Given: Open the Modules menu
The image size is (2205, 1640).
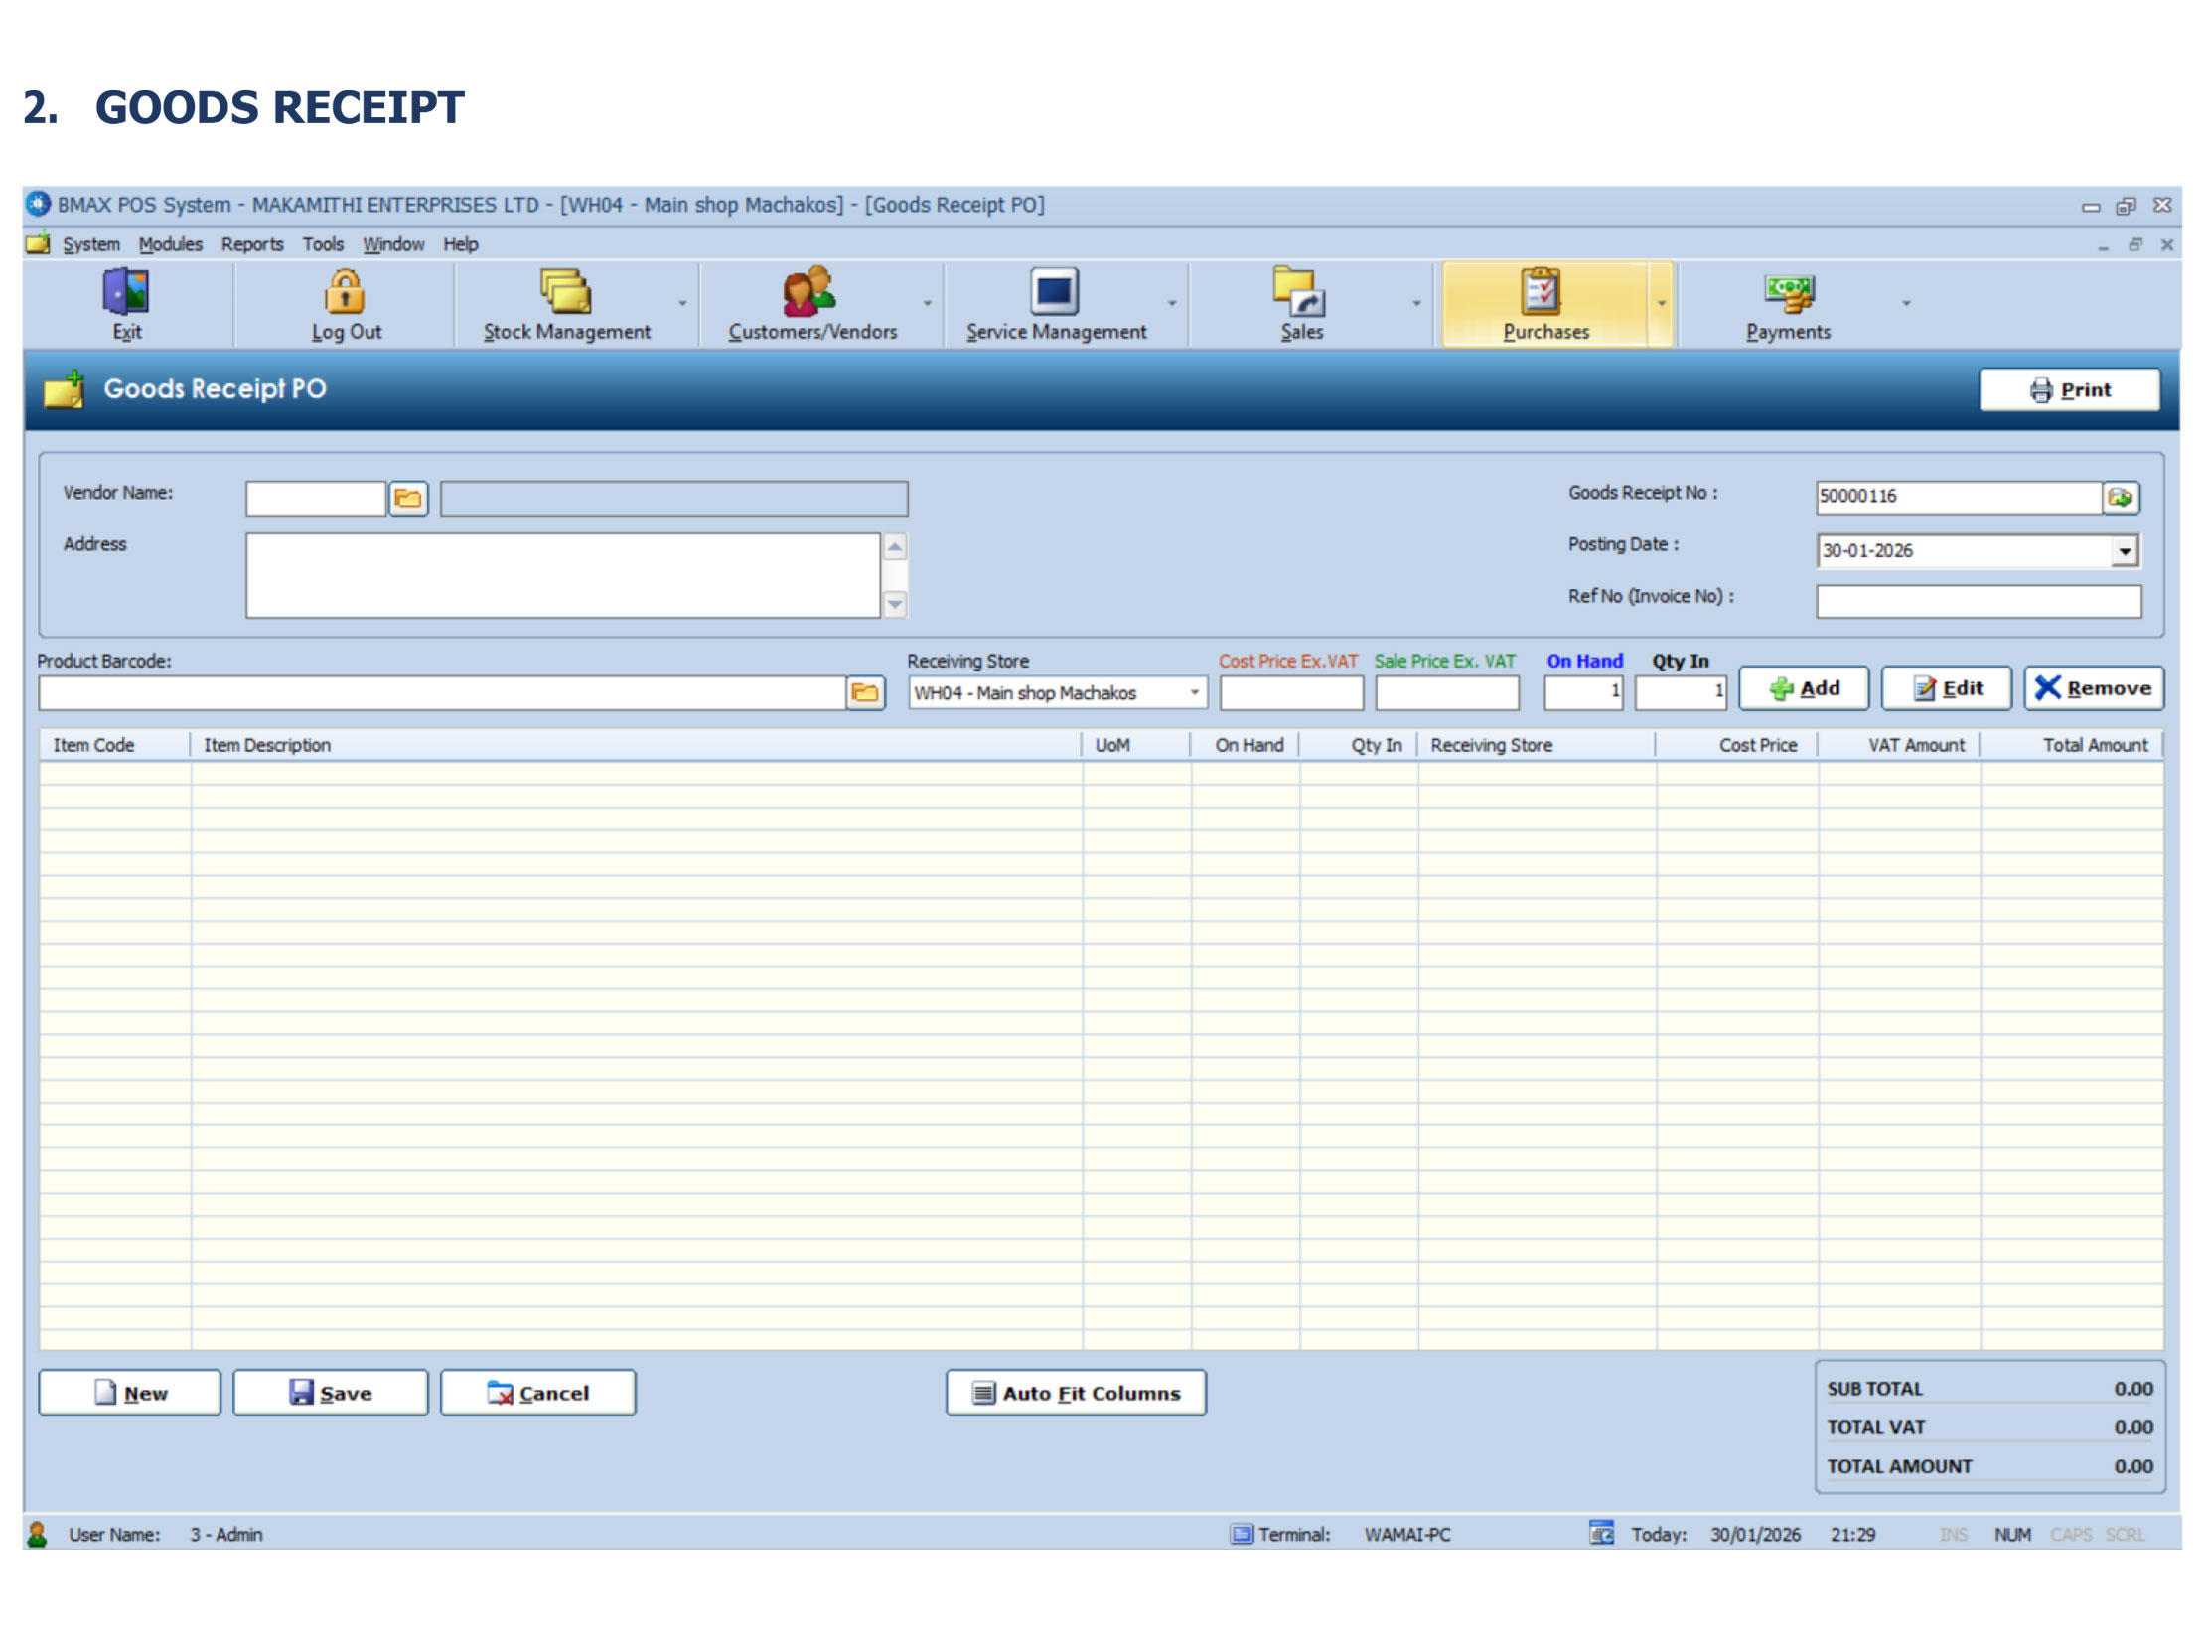Looking at the screenshot, I should pyautogui.click(x=170, y=244).
